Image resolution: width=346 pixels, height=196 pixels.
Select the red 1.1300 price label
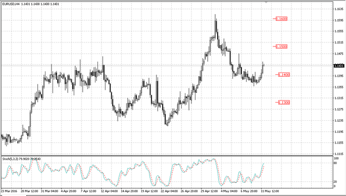coord(284,103)
